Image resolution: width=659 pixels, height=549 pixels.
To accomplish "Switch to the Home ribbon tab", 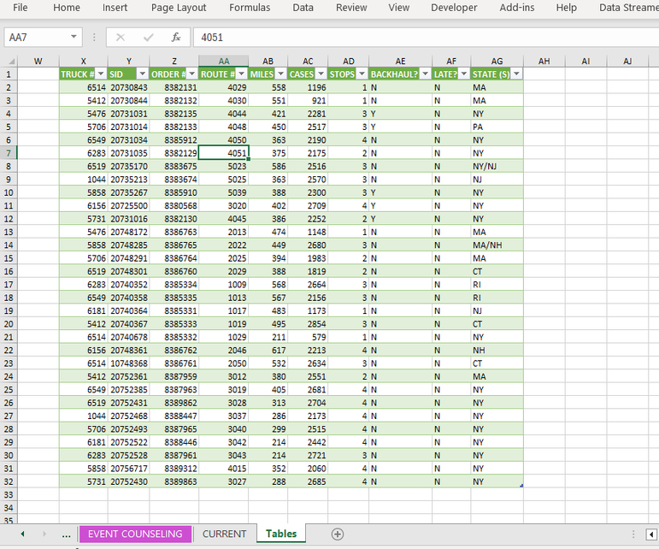I will 67,8.
